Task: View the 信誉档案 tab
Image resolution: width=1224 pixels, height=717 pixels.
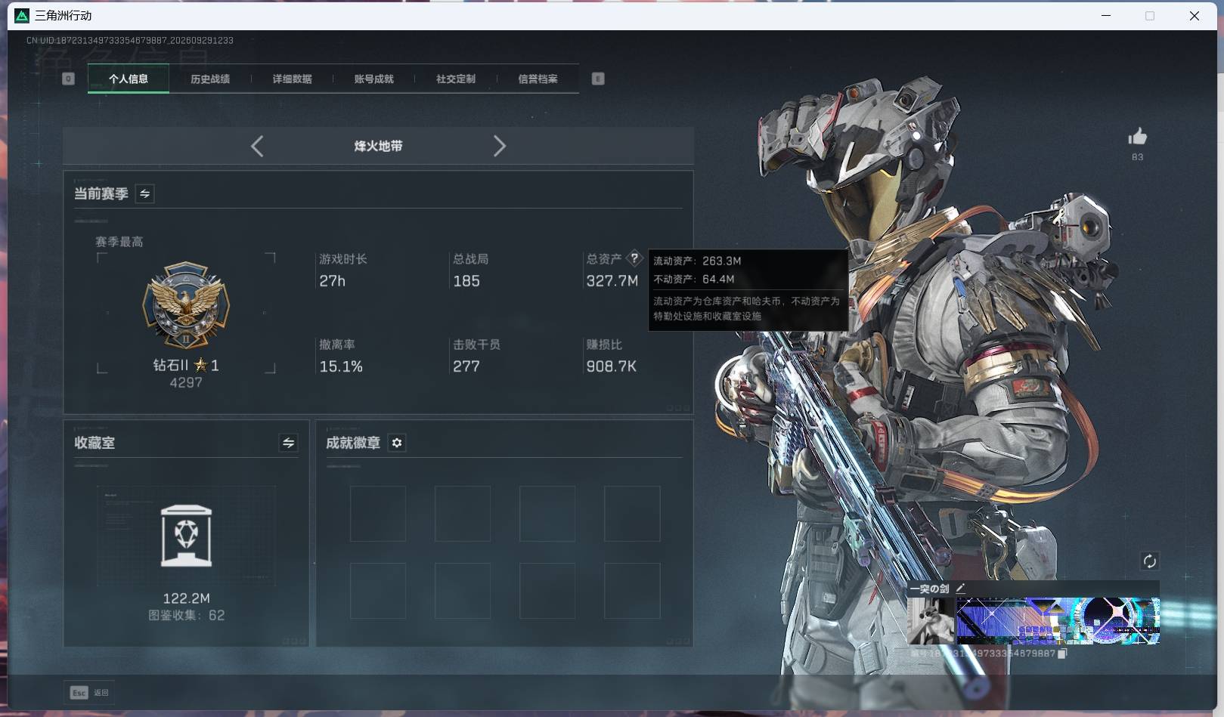Action: tap(538, 79)
